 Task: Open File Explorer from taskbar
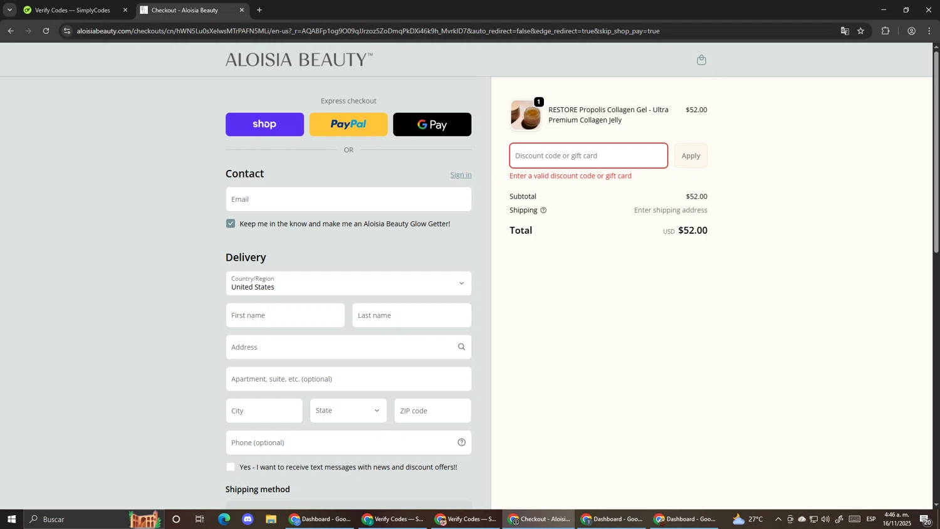point(271,519)
